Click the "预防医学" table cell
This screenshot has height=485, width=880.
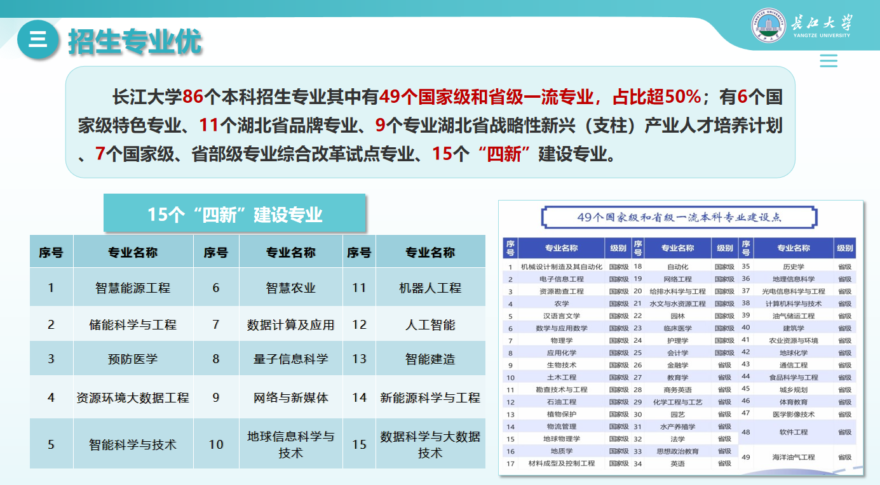pos(133,359)
